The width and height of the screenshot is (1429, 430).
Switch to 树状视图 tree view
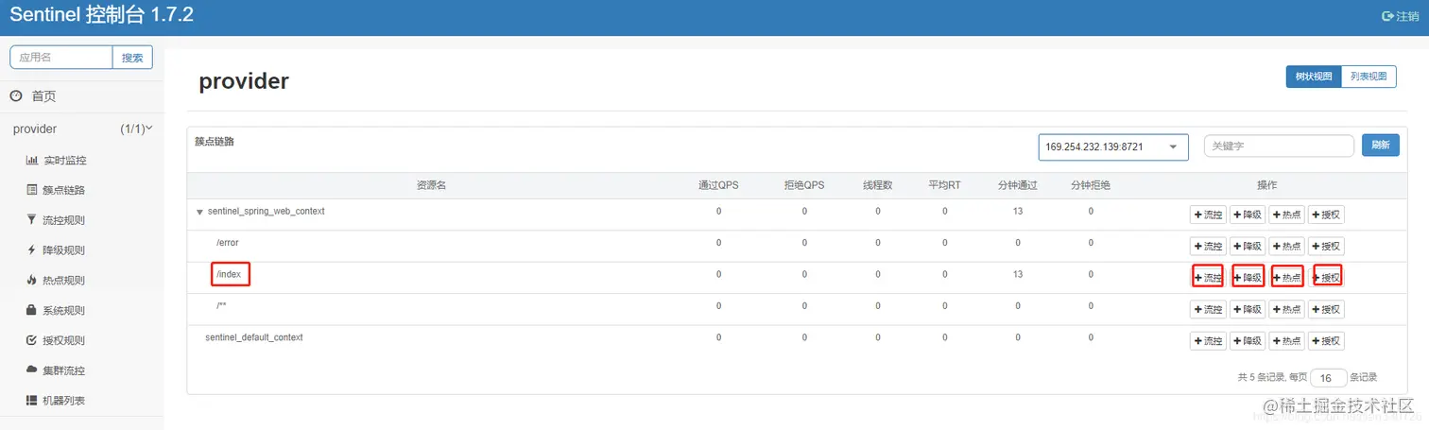point(1313,77)
